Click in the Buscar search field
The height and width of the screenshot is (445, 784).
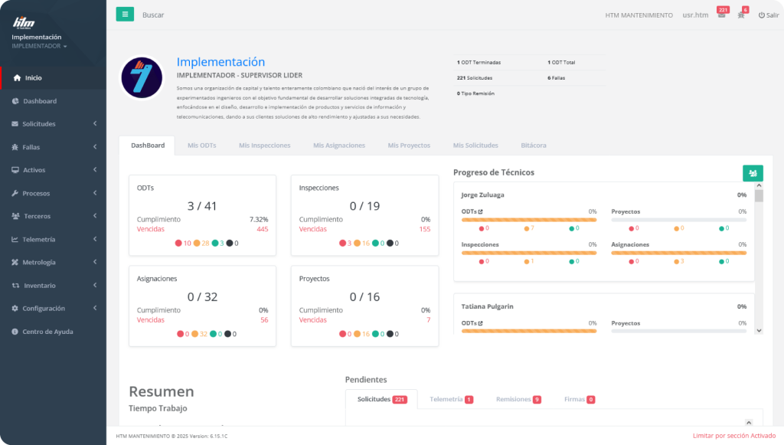click(191, 15)
